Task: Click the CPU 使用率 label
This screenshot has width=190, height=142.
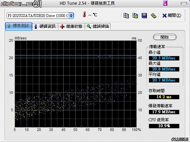Action: pyautogui.click(x=159, y=120)
